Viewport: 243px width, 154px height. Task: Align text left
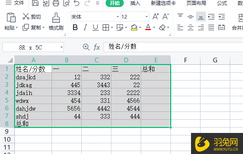pos(180,28)
